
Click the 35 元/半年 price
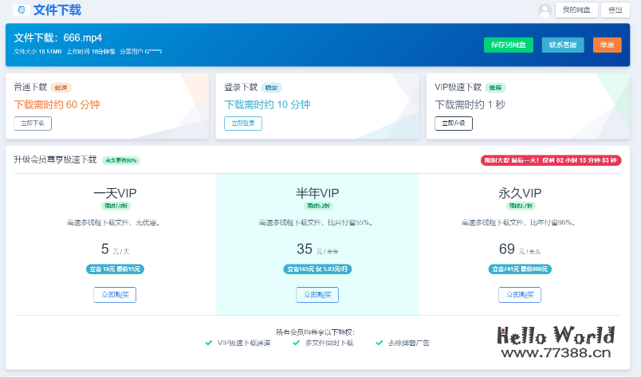point(317,249)
